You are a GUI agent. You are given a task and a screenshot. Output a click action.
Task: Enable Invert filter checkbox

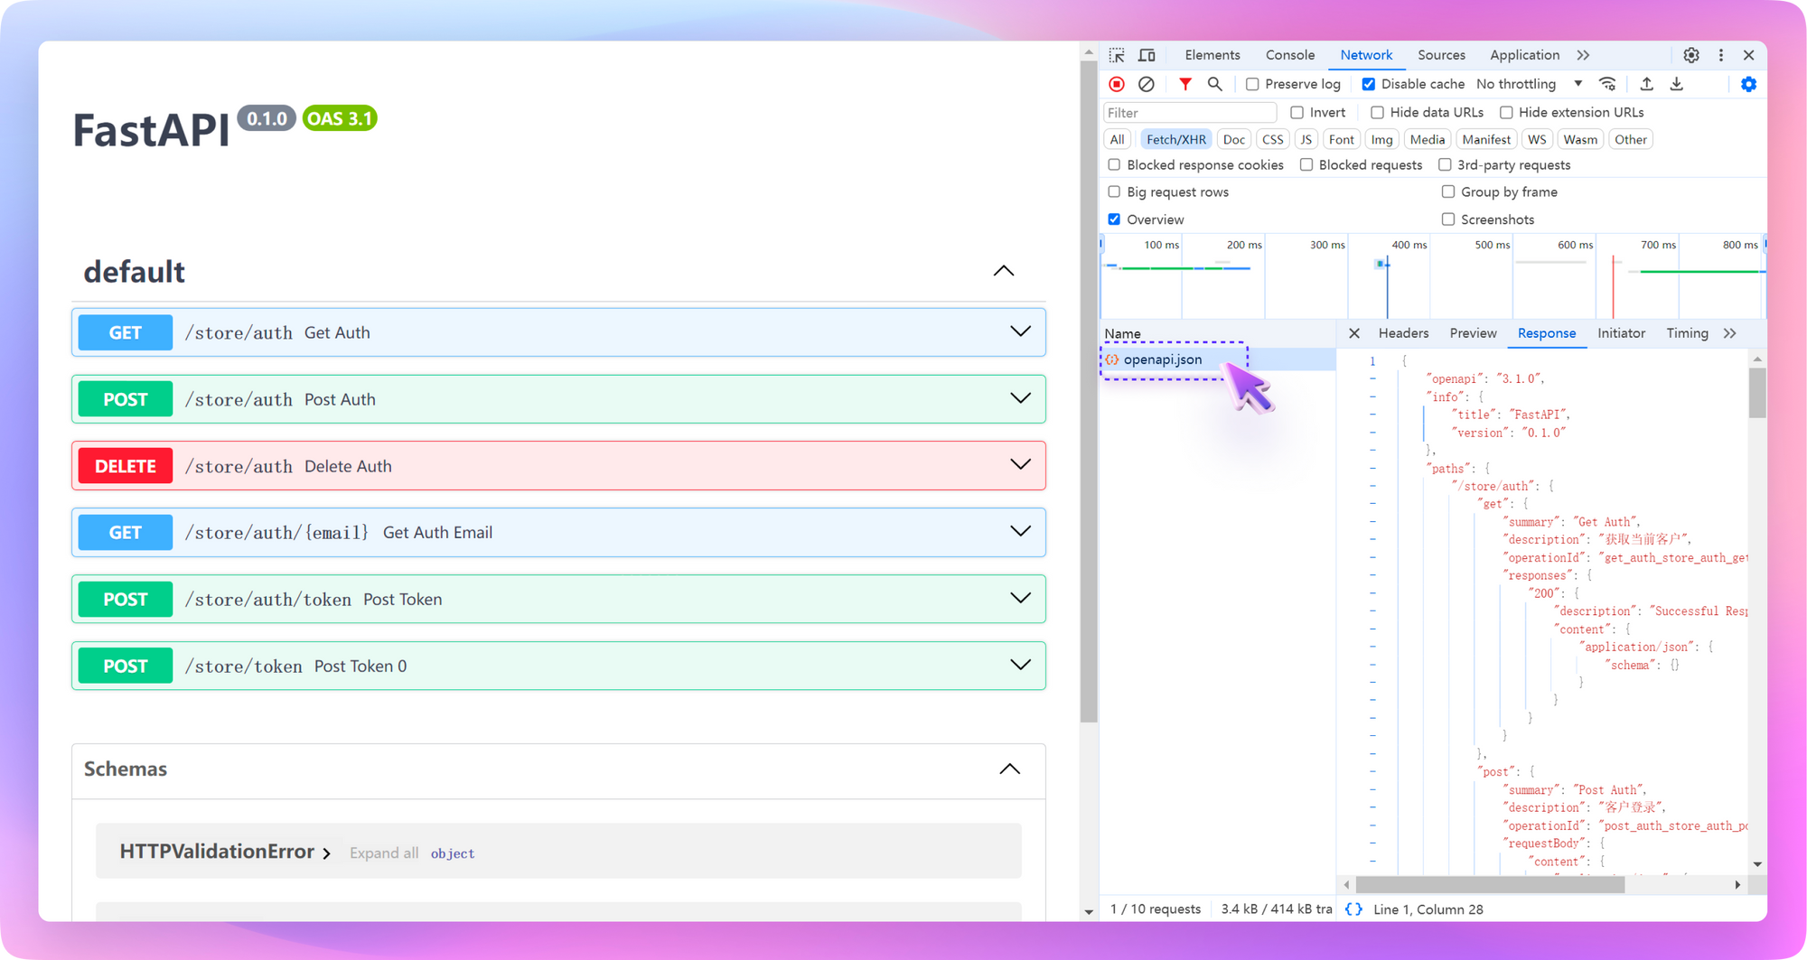coord(1297,113)
